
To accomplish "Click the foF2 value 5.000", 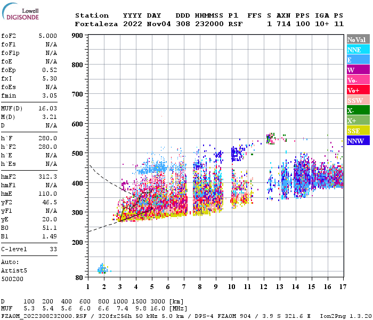I will (48, 36).
